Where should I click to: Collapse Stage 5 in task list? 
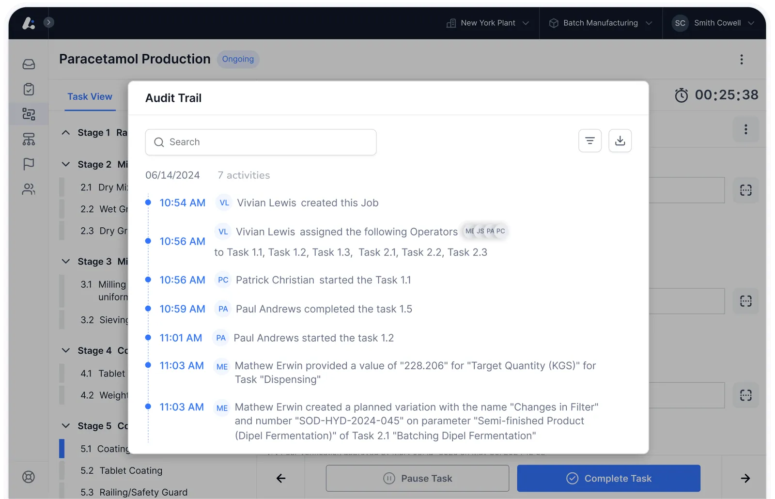(x=66, y=425)
